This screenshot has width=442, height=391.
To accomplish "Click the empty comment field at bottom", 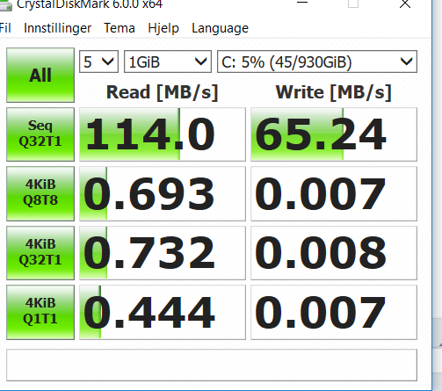I will (212, 365).
